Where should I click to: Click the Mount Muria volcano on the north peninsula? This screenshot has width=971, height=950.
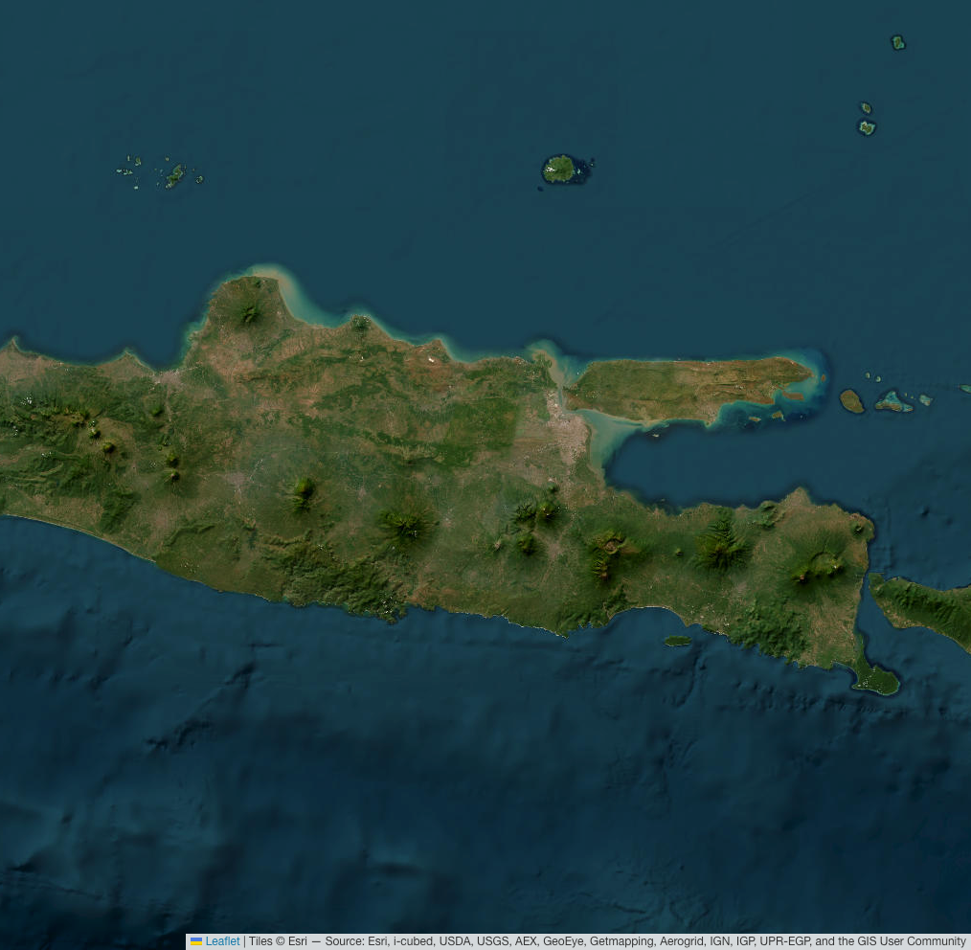point(249,311)
